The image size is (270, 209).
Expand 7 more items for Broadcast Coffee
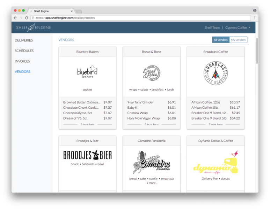[216, 124]
